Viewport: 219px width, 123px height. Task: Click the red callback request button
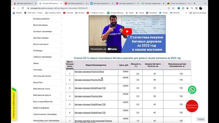click(x=192, y=106)
